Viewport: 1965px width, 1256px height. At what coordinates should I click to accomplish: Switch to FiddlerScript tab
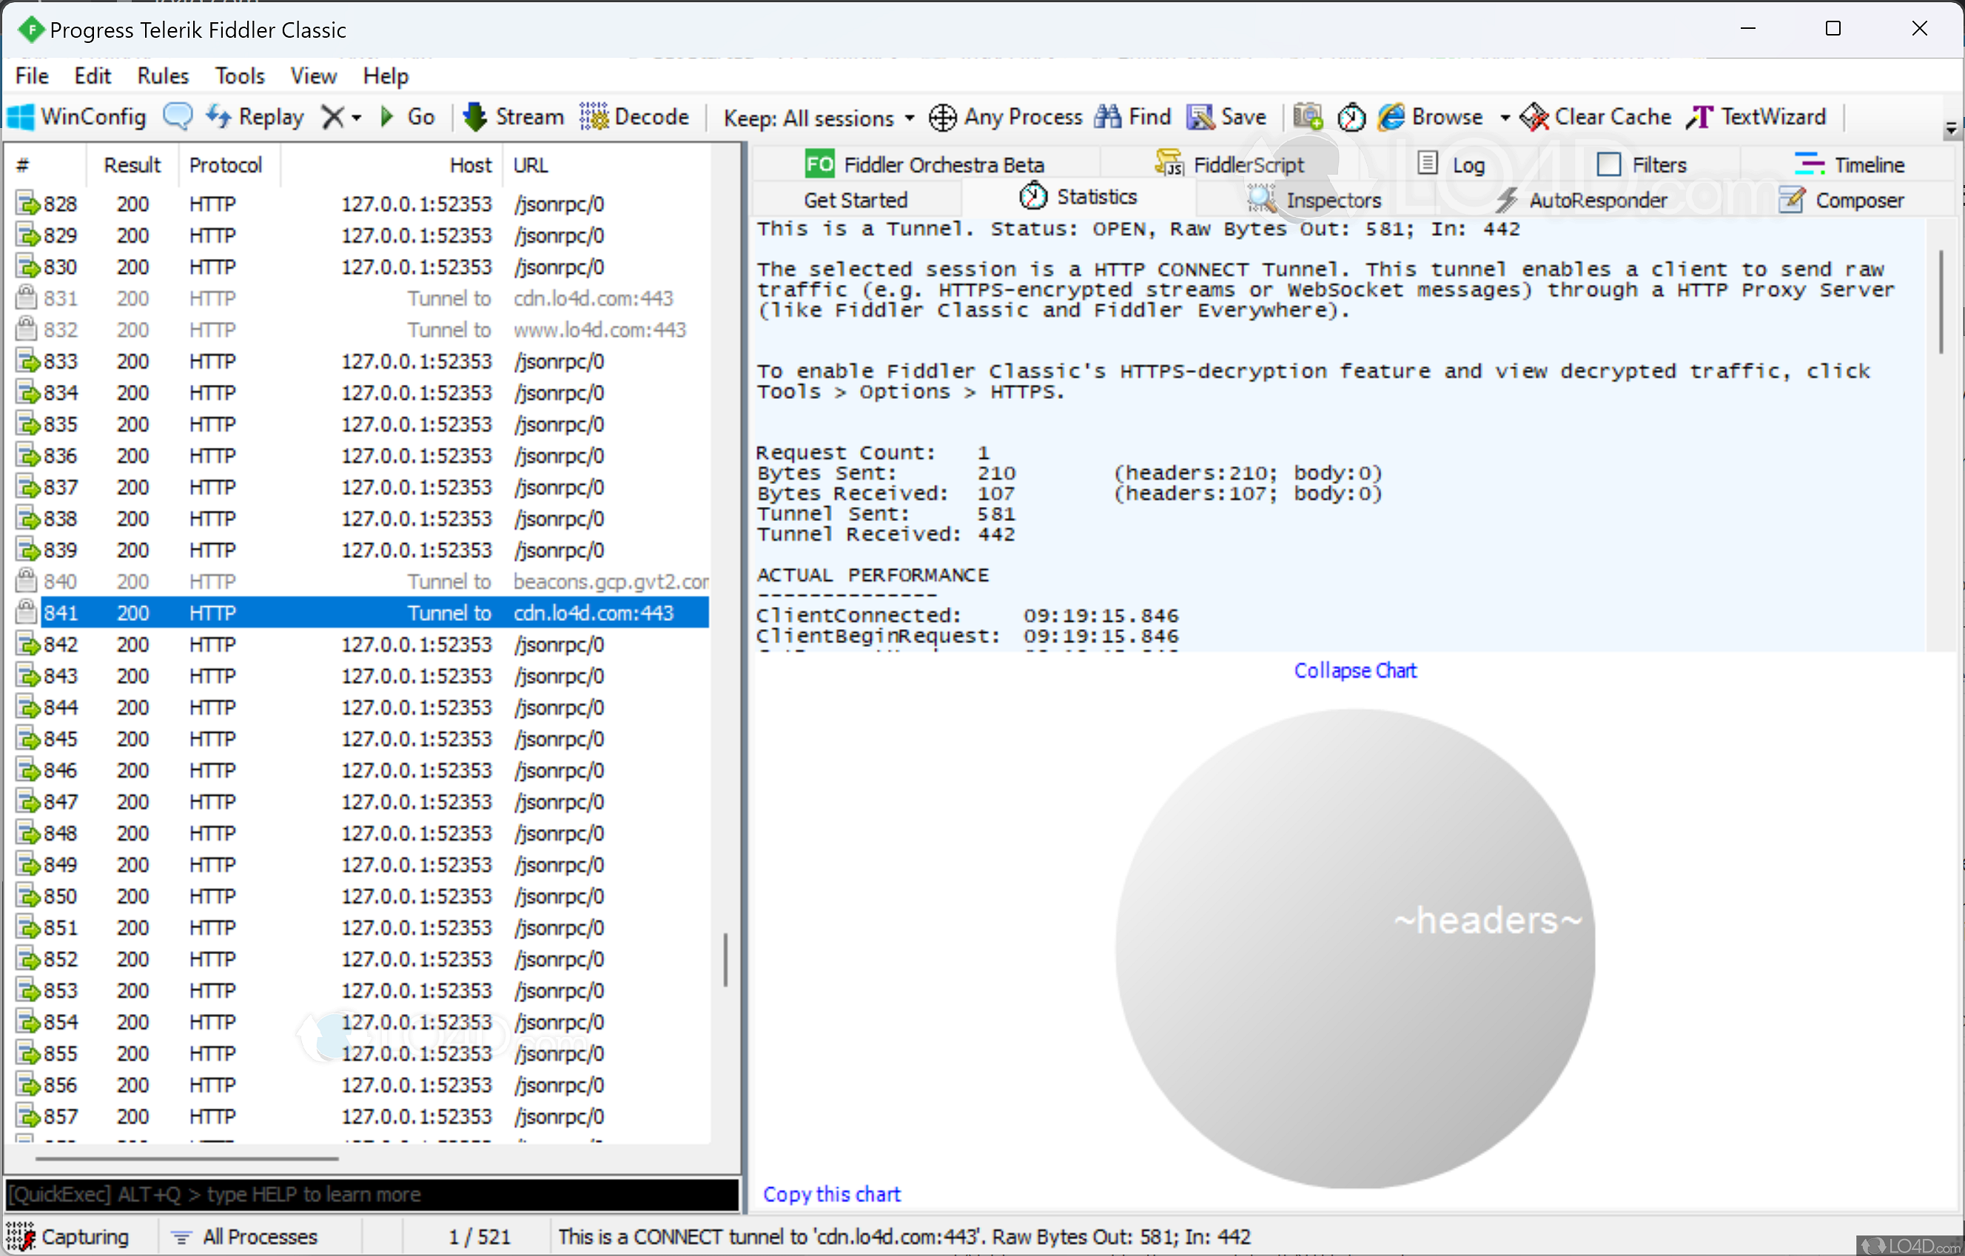click(1230, 165)
